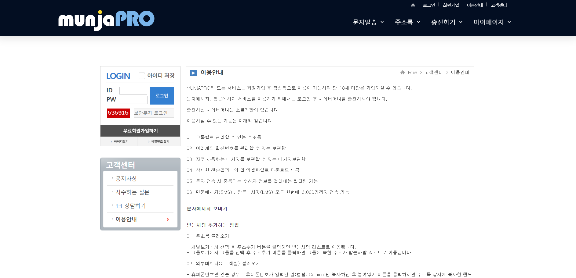Image resolution: width=576 pixels, height=278 pixels.
Task: Expand the 문자발송 dropdown menu
Action: coord(368,22)
